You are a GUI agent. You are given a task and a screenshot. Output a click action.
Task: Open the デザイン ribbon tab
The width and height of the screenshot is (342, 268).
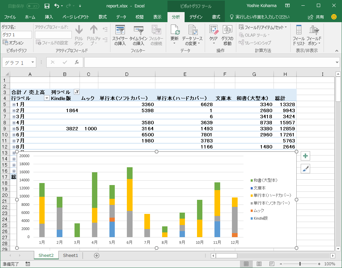pyautogui.click(x=196, y=17)
